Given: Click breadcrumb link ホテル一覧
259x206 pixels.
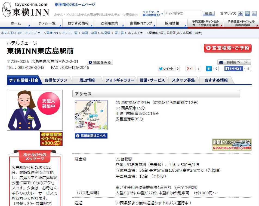Looking at the screenshot, I should (70, 33).
